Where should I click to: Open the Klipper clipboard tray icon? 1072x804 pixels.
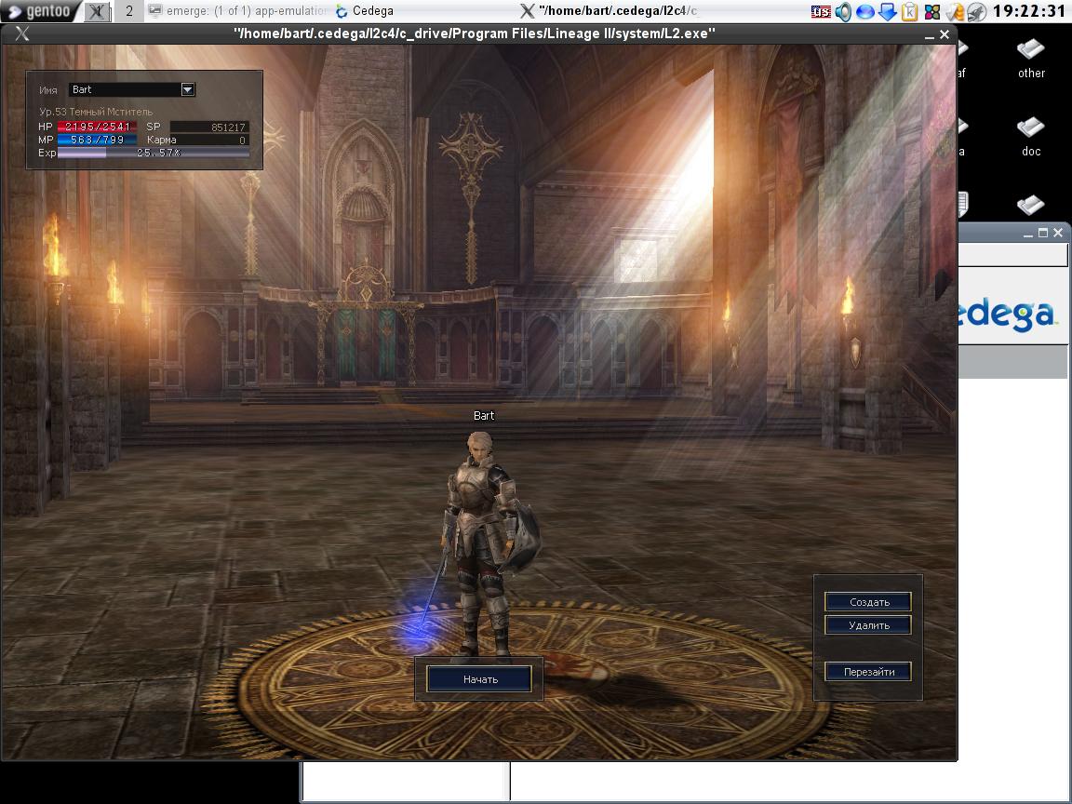click(x=909, y=11)
